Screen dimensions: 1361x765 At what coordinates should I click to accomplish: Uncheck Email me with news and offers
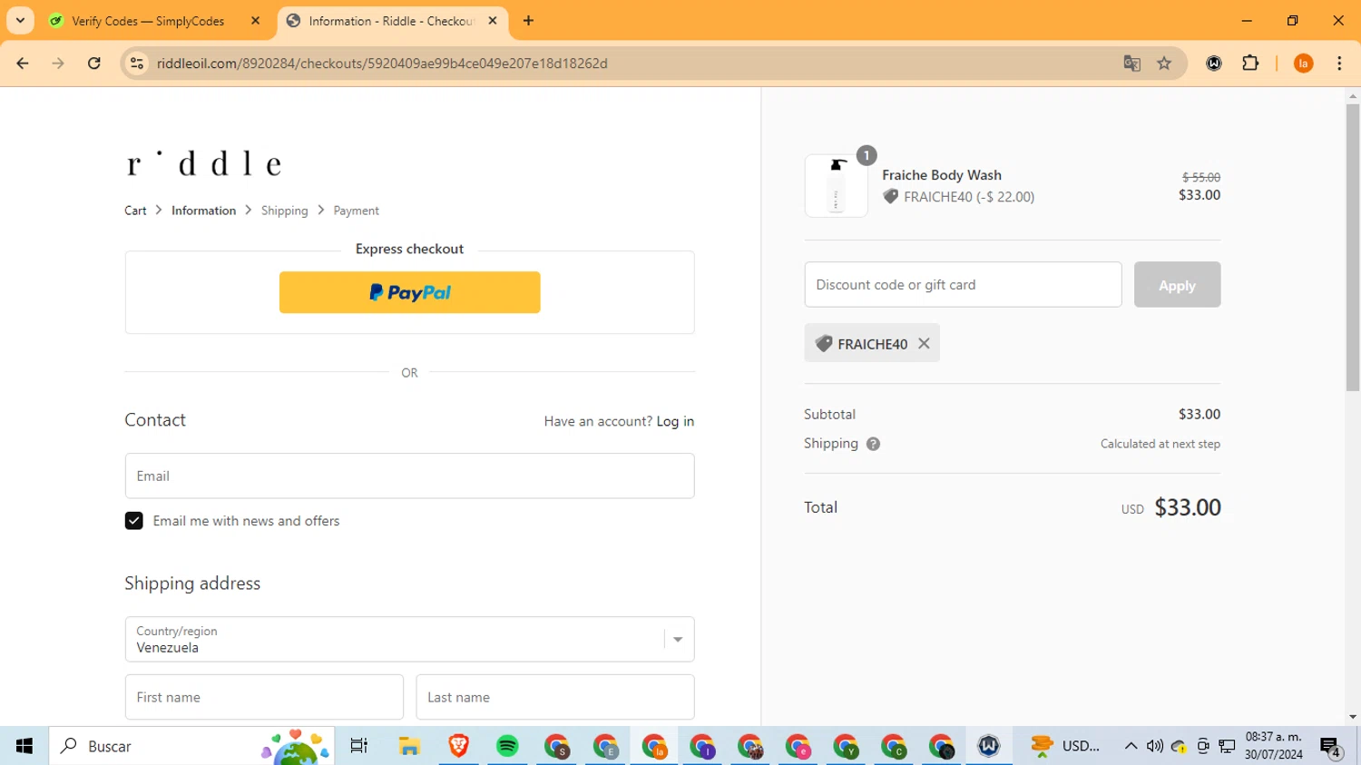tap(133, 521)
